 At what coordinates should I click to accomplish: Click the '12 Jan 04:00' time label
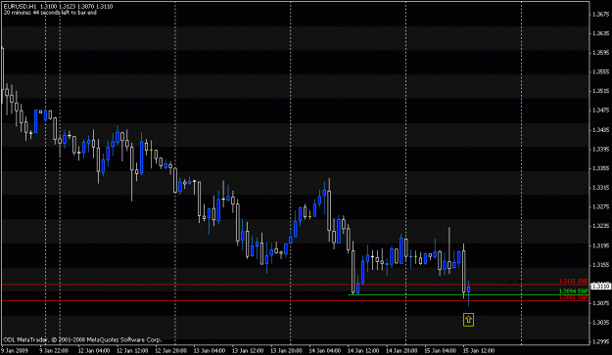coord(94,351)
